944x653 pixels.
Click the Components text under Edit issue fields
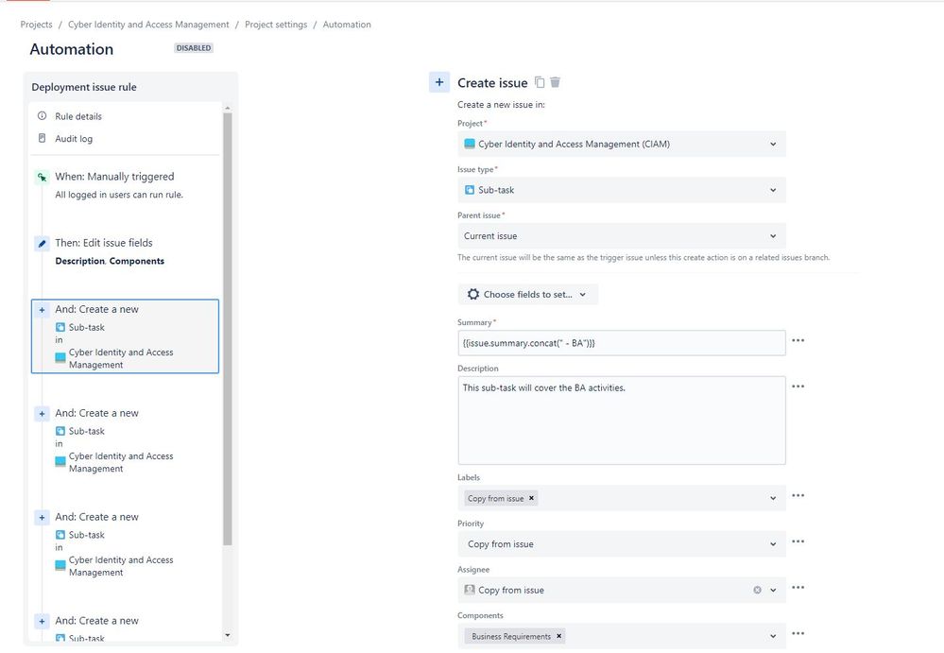coord(137,261)
